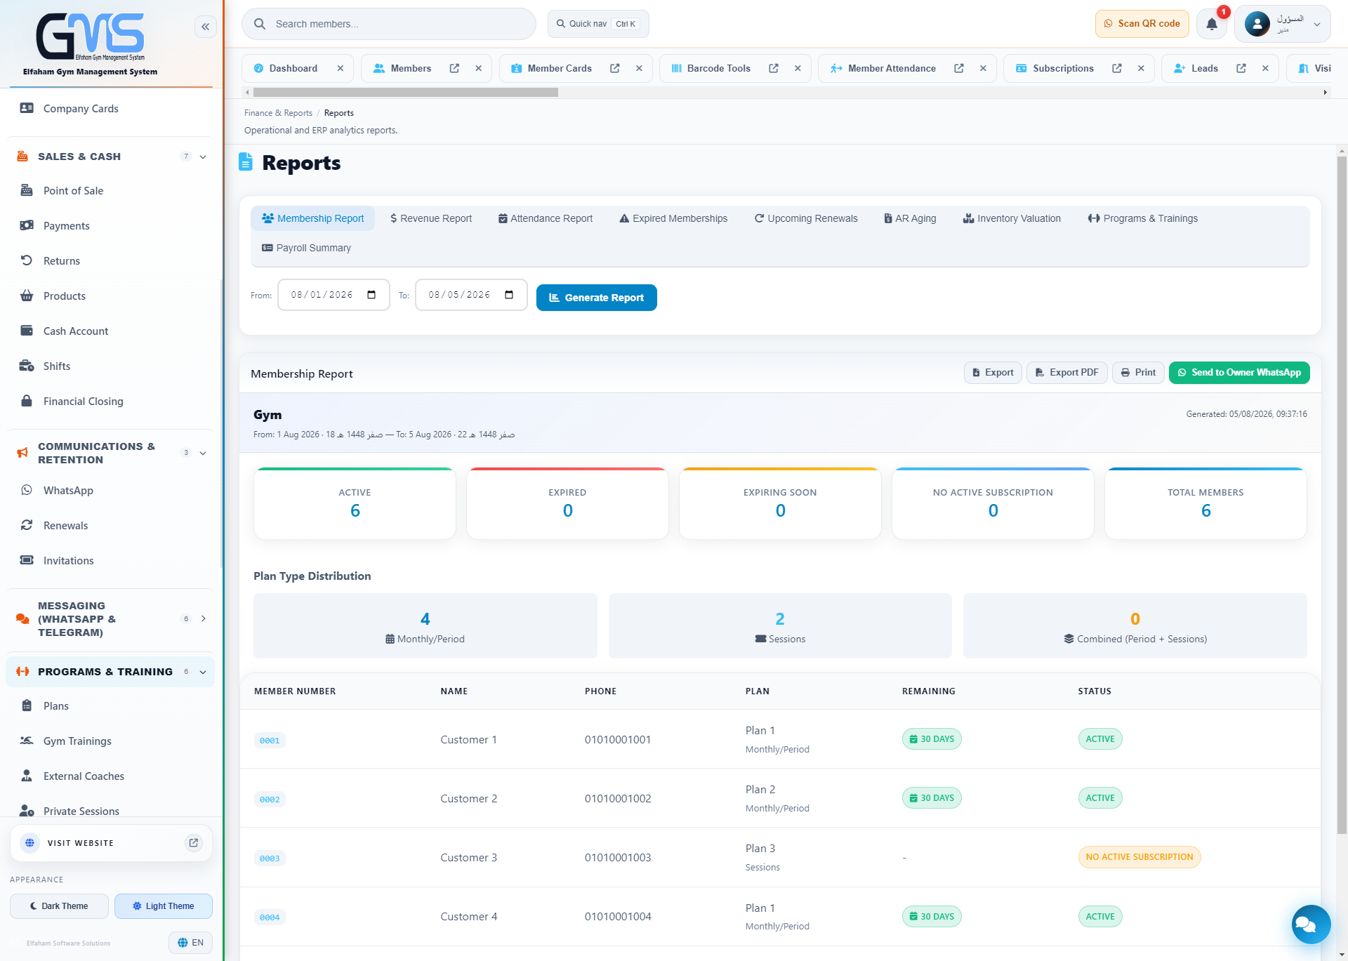This screenshot has width=1348, height=961.
Task: Close the Dashboard tab
Action: pyautogui.click(x=340, y=68)
